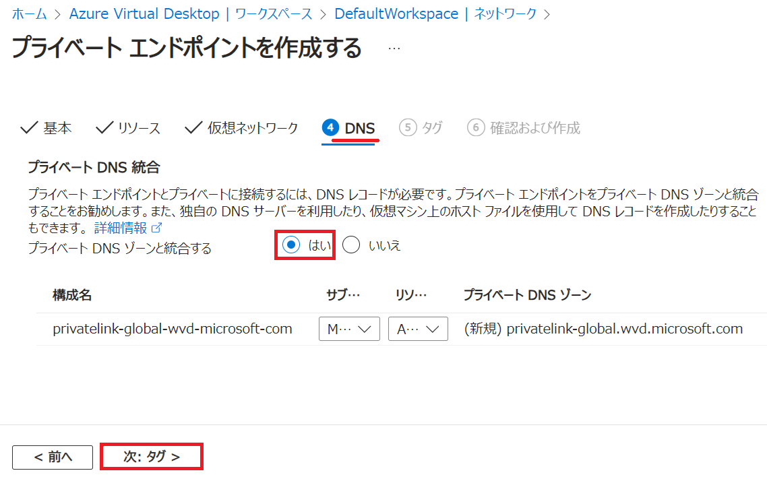Open Azure Virtual Desktop | ワークスペース breadcrumb
Screen dimensions: 767x477
click(x=191, y=13)
